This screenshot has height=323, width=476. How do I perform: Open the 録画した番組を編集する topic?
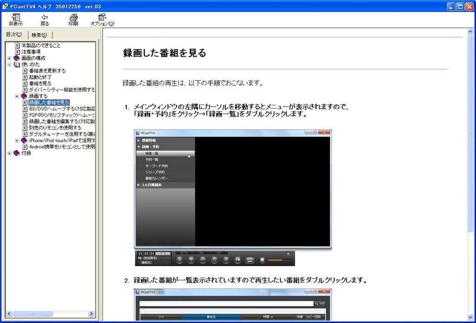[x=62, y=122]
